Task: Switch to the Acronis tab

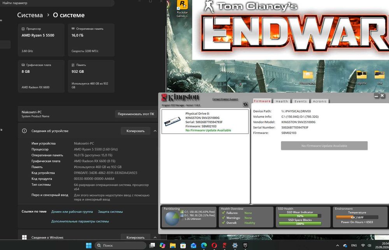Action: [319, 101]
